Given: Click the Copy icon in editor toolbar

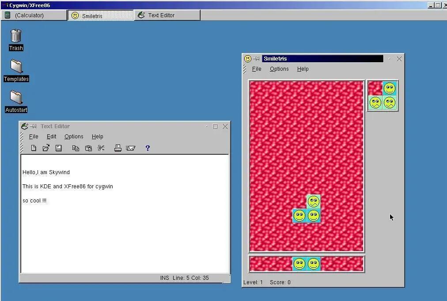Looking at the screenshot, I should coord(76,148).
